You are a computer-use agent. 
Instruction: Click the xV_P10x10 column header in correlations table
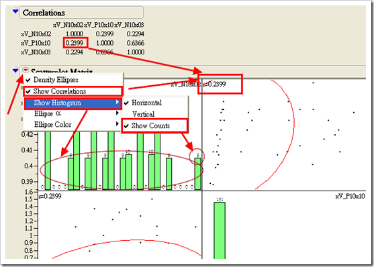tap(99, 25)
